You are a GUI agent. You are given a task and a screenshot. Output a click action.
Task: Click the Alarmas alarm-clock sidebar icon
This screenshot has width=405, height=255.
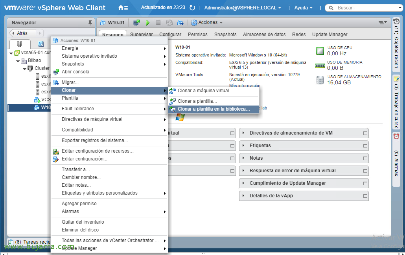point(396,136)
